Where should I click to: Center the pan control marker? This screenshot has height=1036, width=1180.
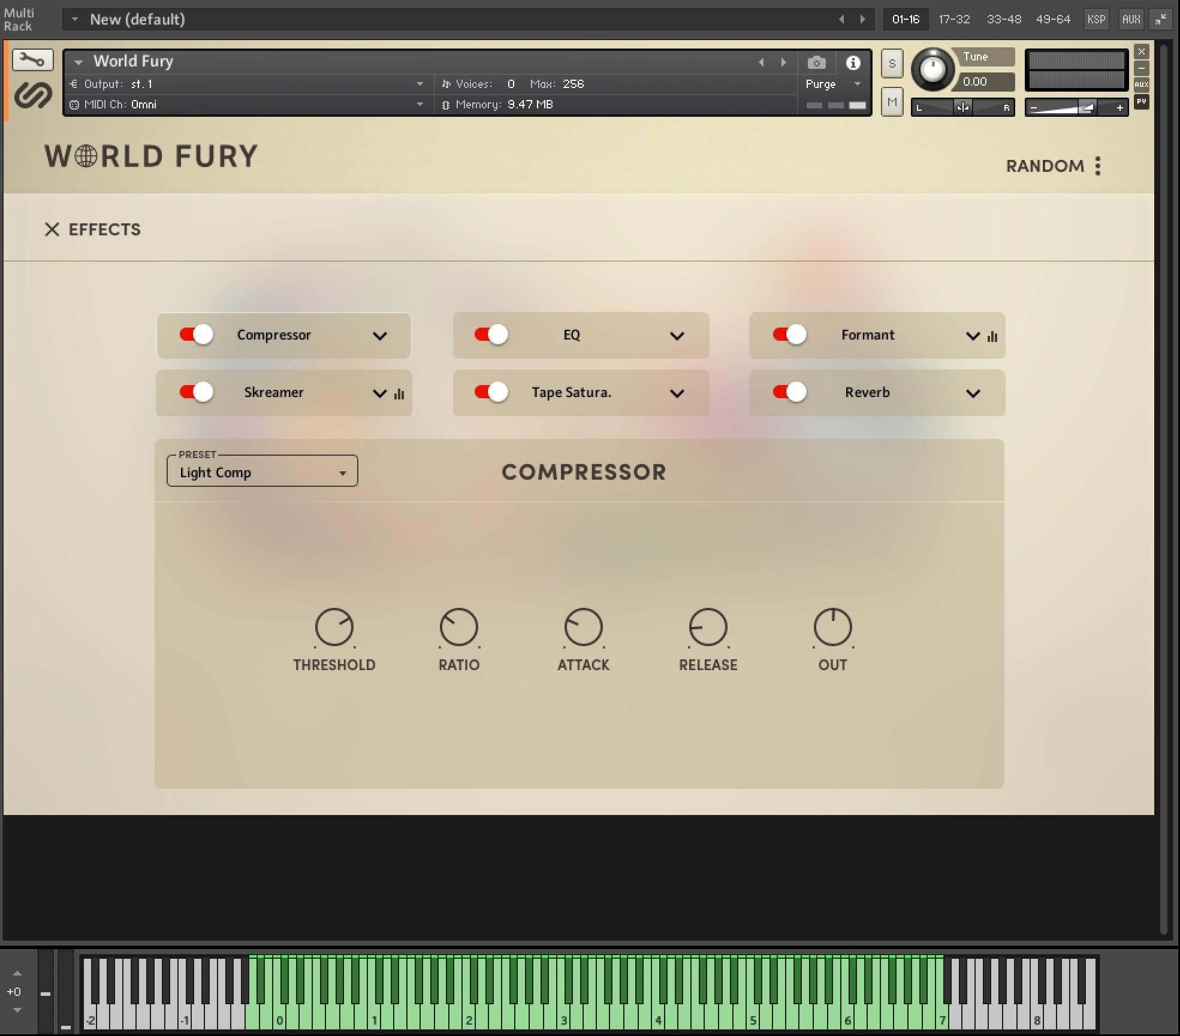[x=962, y=107]
